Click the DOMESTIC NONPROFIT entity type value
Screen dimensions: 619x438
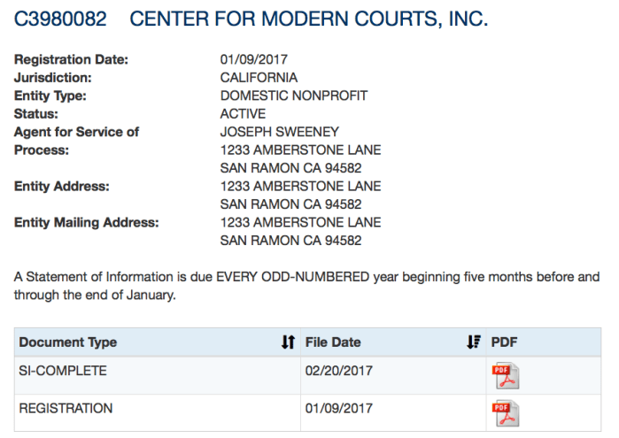click(294, 96)
